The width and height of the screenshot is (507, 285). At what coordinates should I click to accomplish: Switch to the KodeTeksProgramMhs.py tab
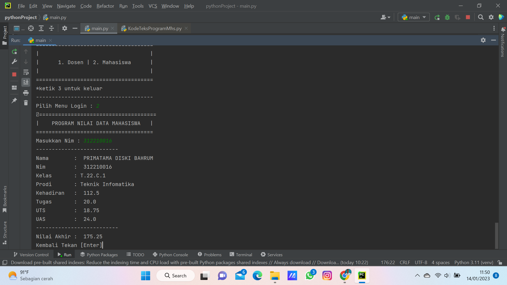pos(154,28)
